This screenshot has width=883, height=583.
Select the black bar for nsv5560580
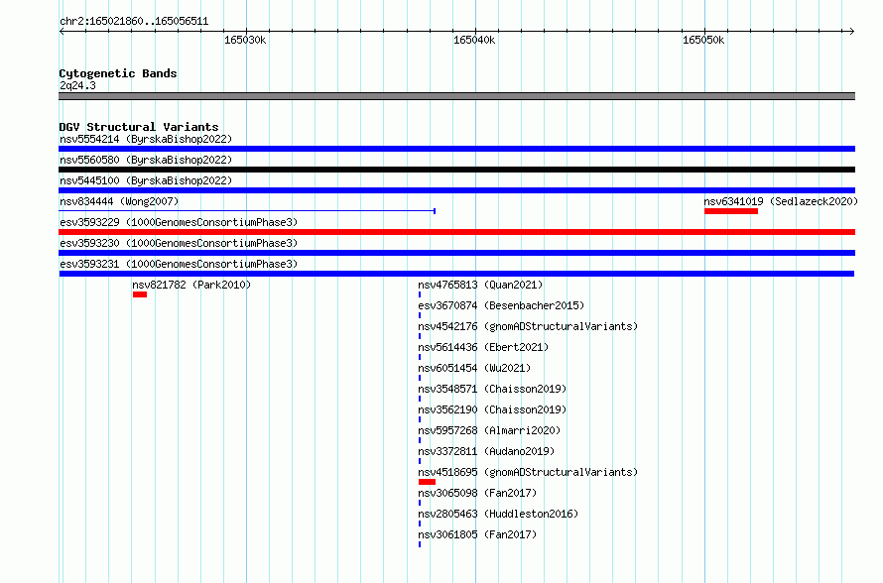tap(456, 170)
